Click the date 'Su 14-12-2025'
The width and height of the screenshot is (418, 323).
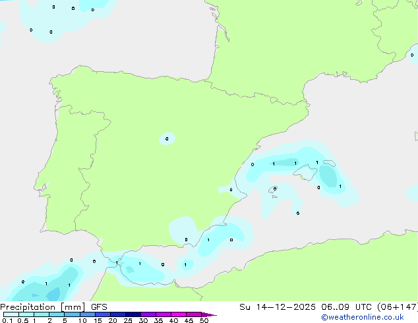tap(278, 307)
